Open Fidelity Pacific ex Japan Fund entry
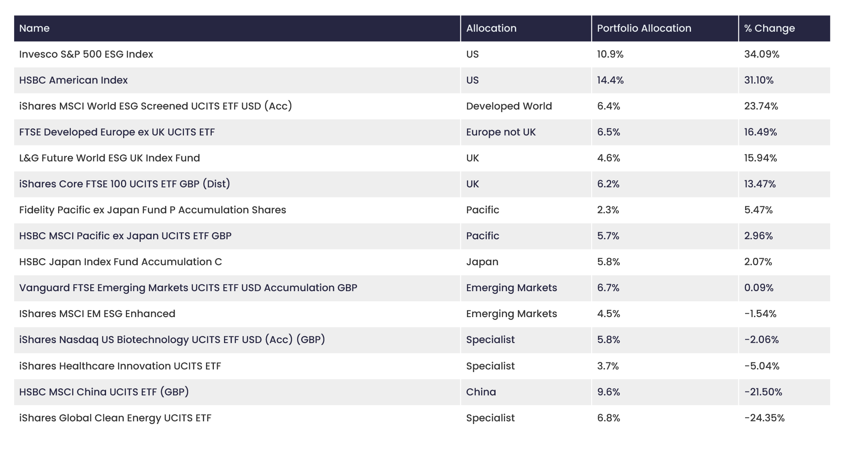 tap(153, 210)
